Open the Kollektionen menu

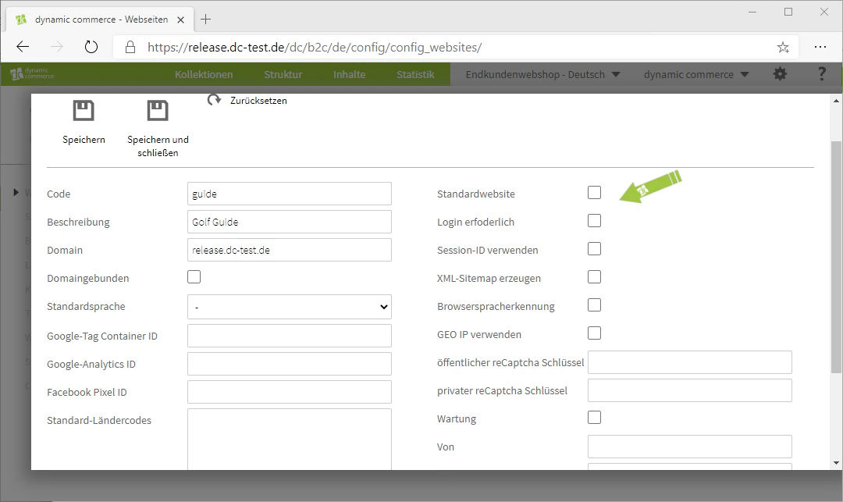[x=204, y=74]
